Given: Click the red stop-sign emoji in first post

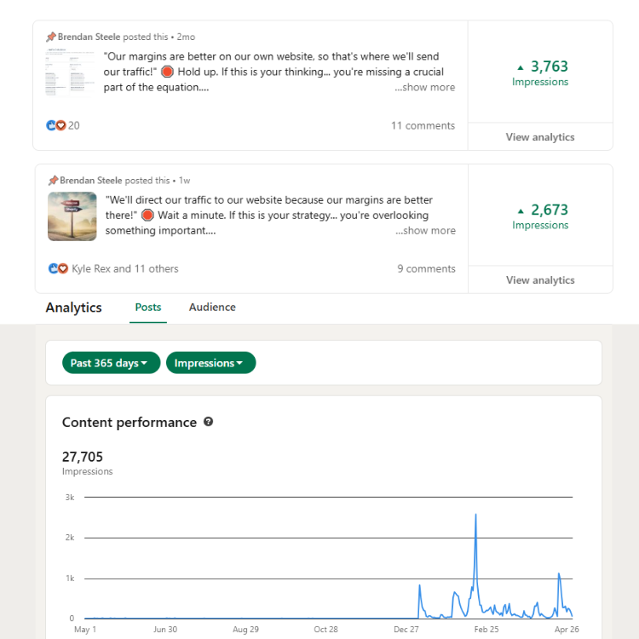Looking at the screenshot, I should click(167, 72).
